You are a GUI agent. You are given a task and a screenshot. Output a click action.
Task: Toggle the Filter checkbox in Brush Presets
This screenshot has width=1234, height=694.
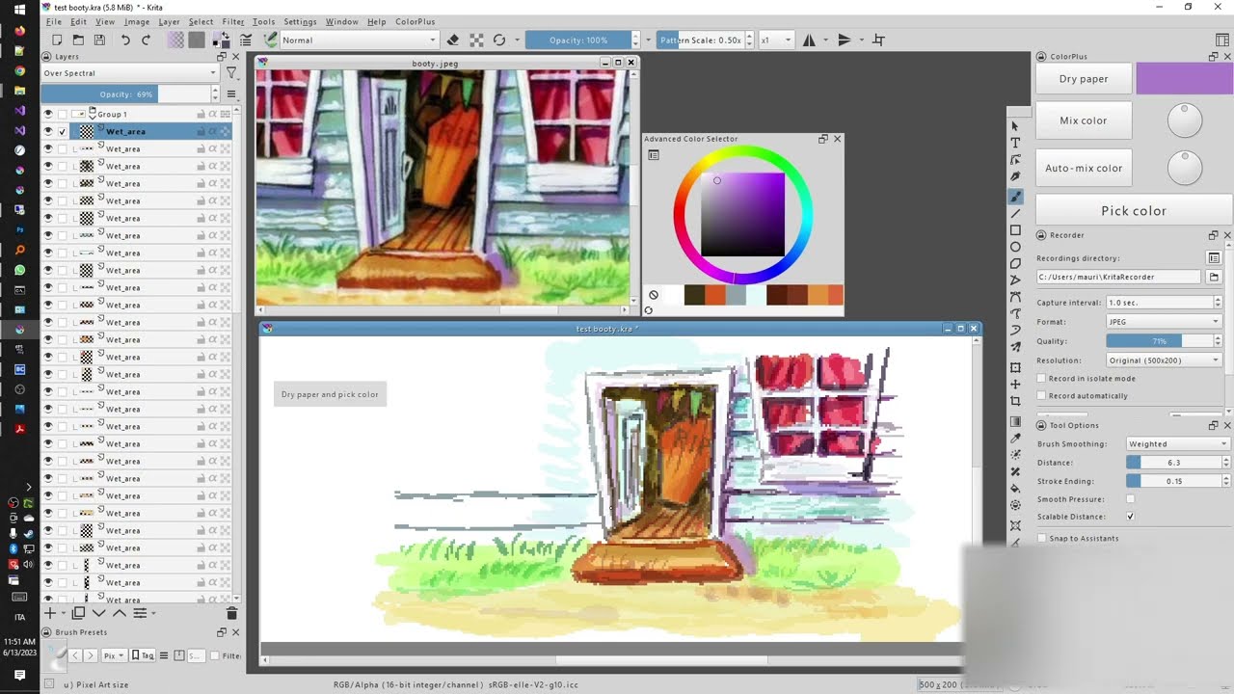213,655
